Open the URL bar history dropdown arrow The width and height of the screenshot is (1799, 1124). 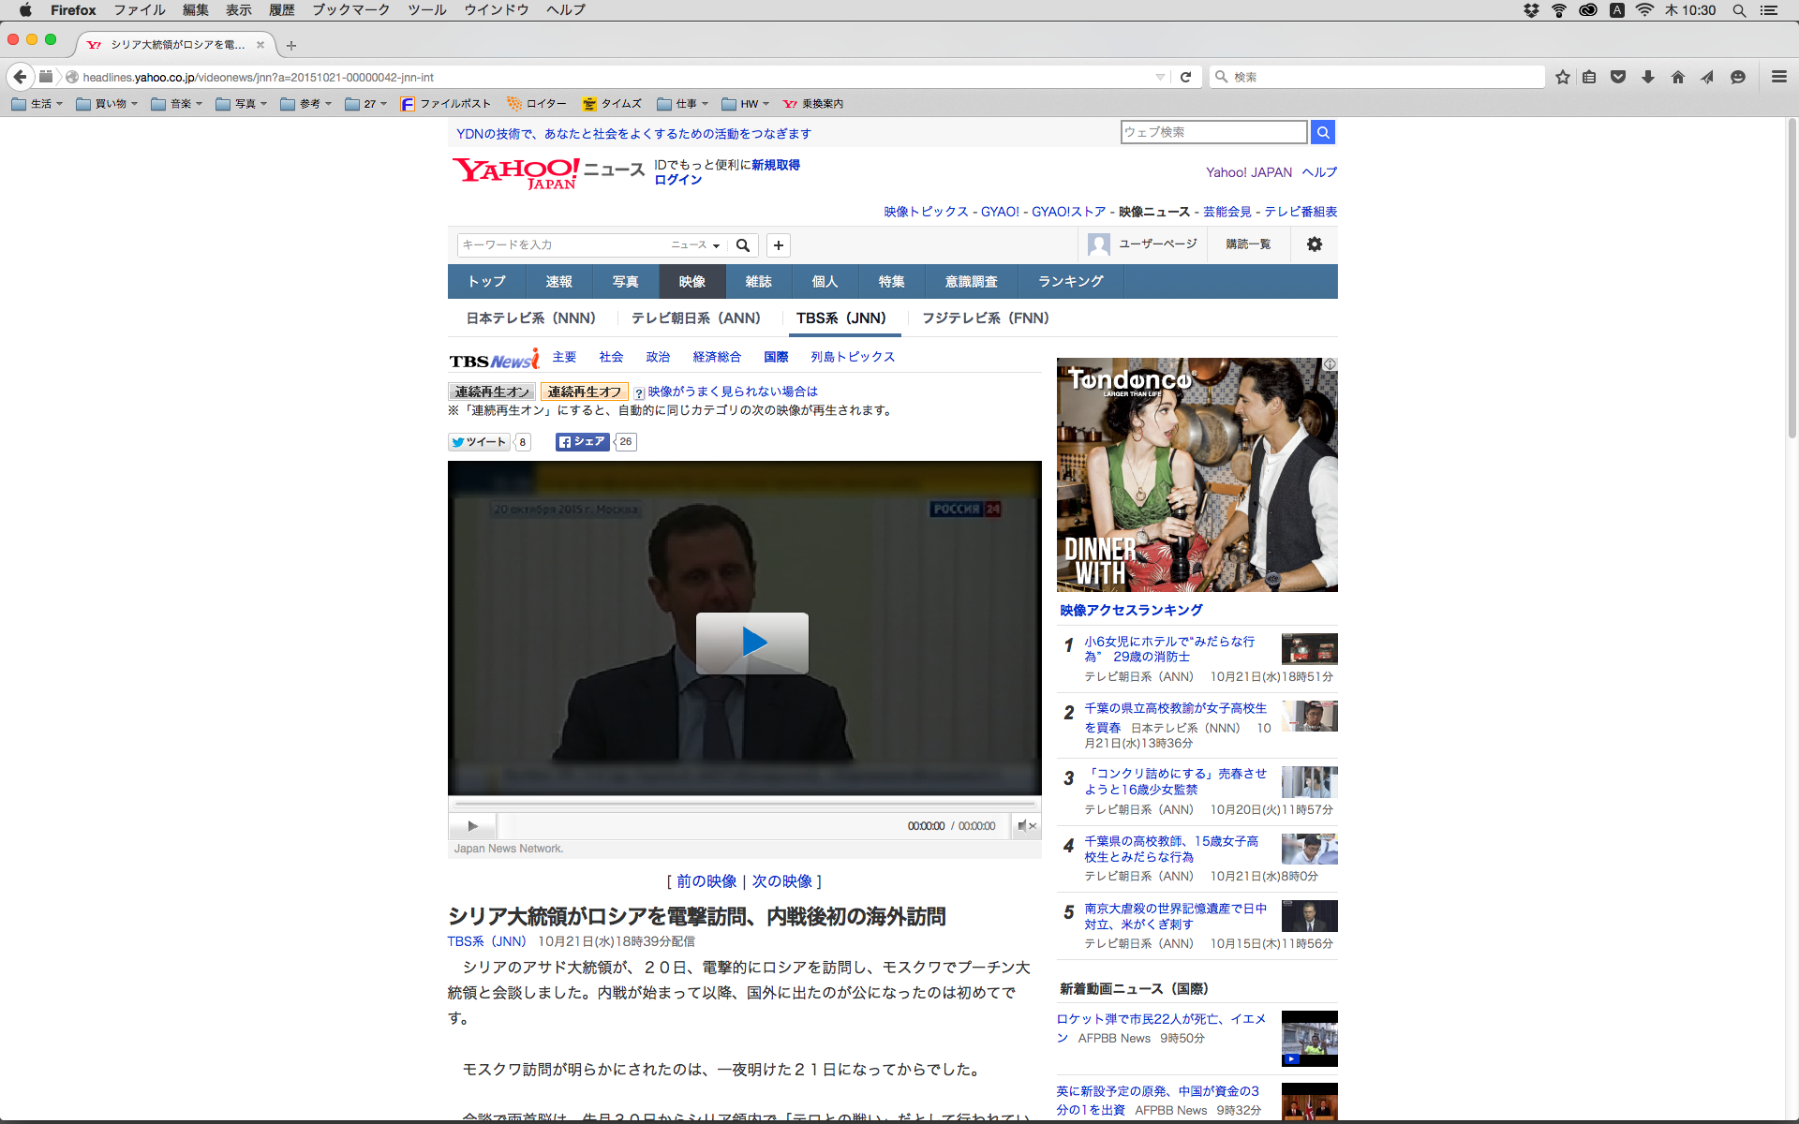[x=1160, y=77]
